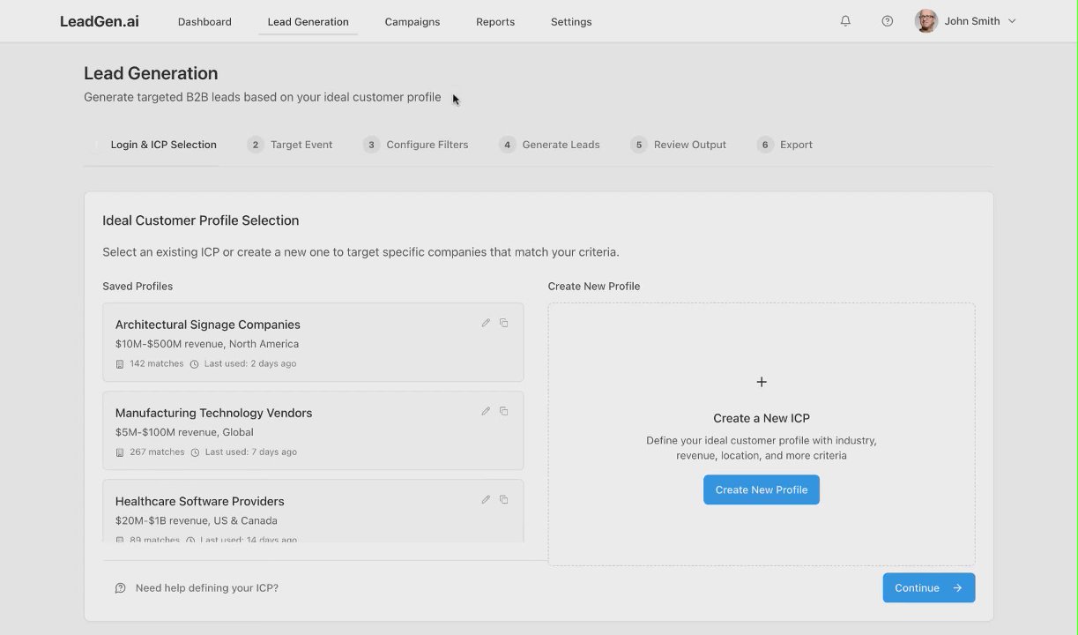The width and height of the screenshot is (1078, 635).
Task: Edit Architectural Signage Companies profile
Action: (x=486, y=323)
